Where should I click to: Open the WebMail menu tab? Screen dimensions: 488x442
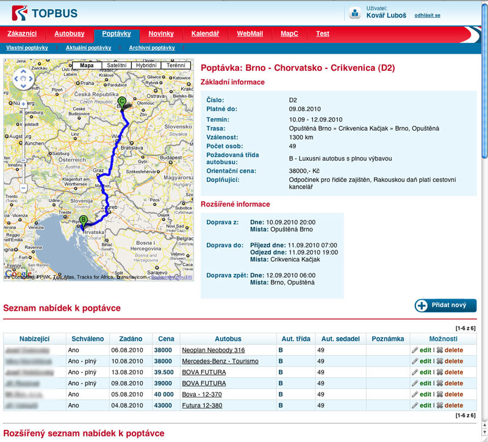250,34
